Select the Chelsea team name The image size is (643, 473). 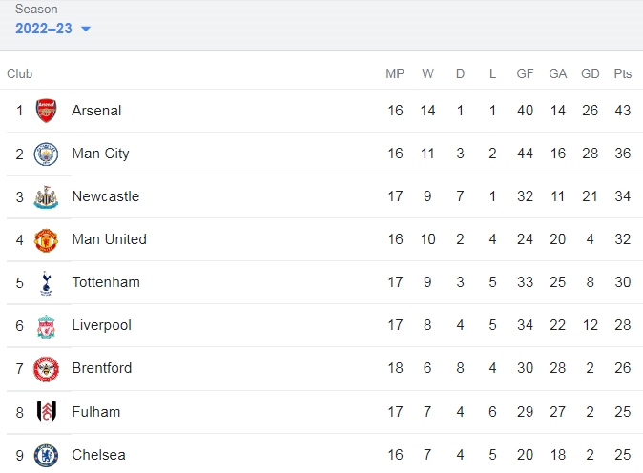coord(98,455)
